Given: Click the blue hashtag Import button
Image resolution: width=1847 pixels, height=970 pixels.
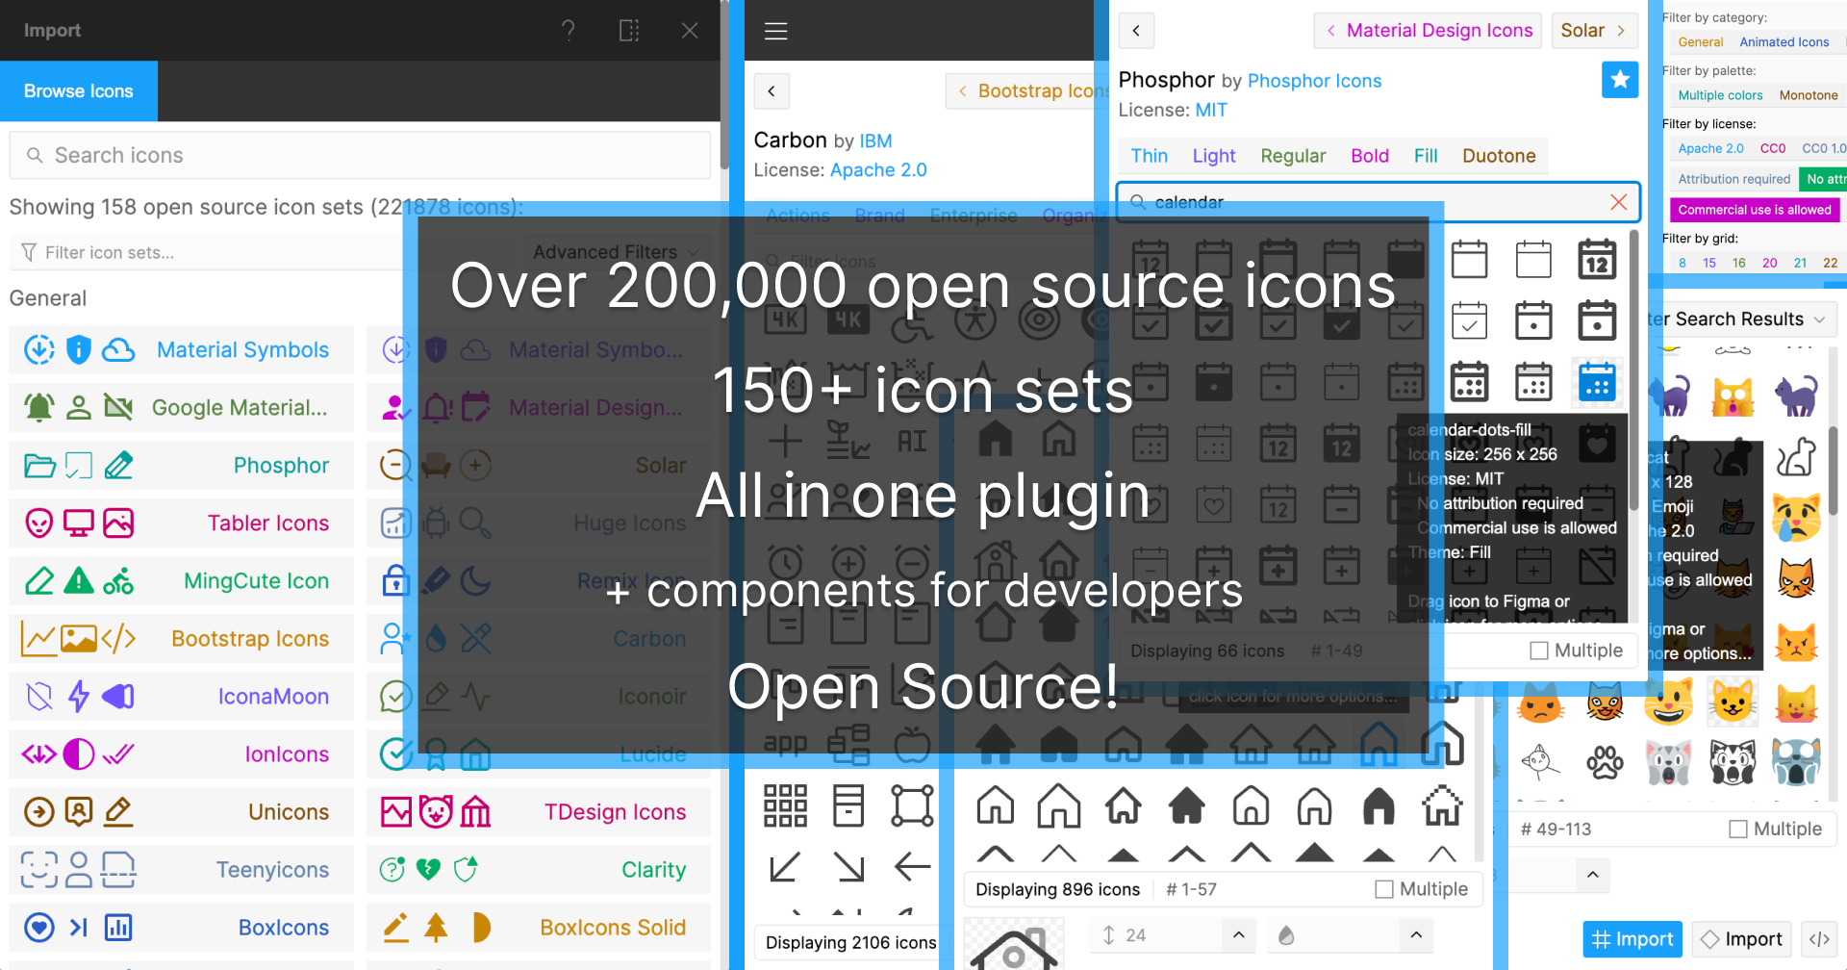Looking at the screenshot, I should [x=1632, y=938].
